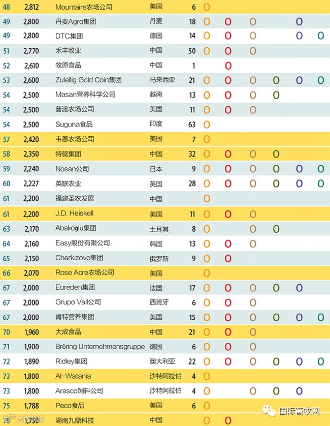Screen dimensions: 330x426
Task: Click the red circle in 牧原食品 row
Action: 228,66
